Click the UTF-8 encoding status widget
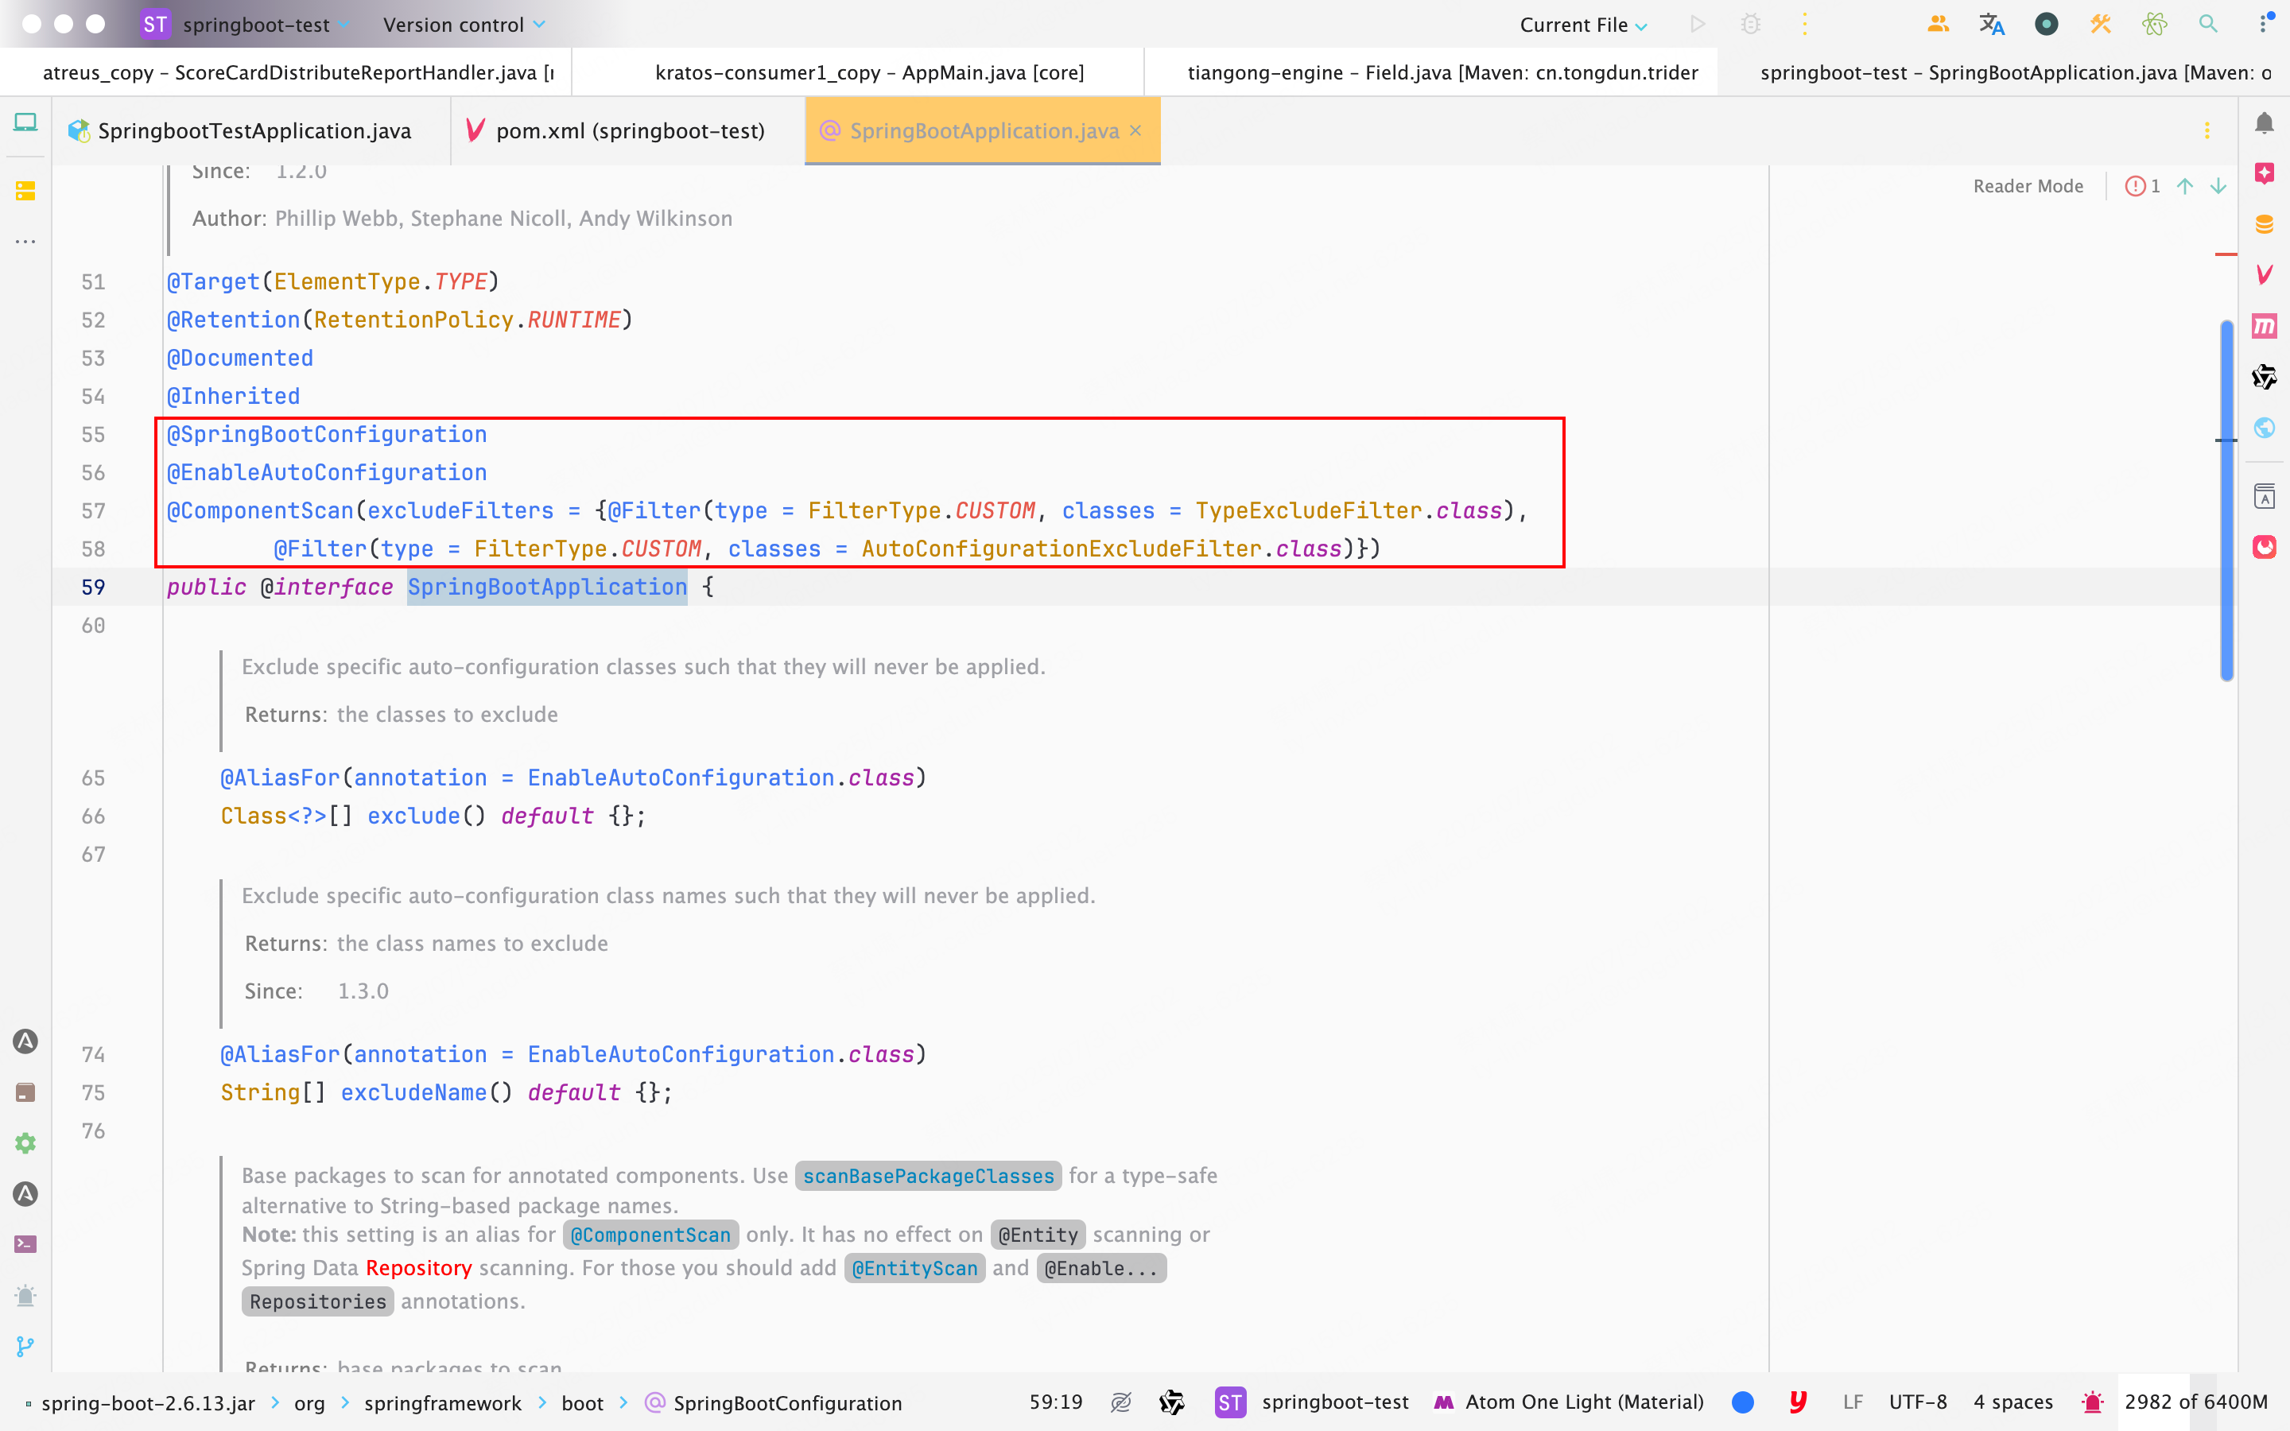Image resolution: width=2290 pixels, height=1431 pixels. (x=1917, y=1402)
